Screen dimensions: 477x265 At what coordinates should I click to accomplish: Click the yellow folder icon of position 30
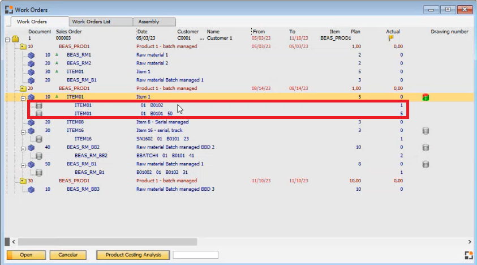23,181
